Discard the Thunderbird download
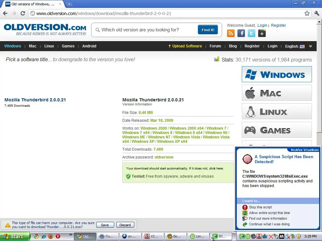 point(125,225)
